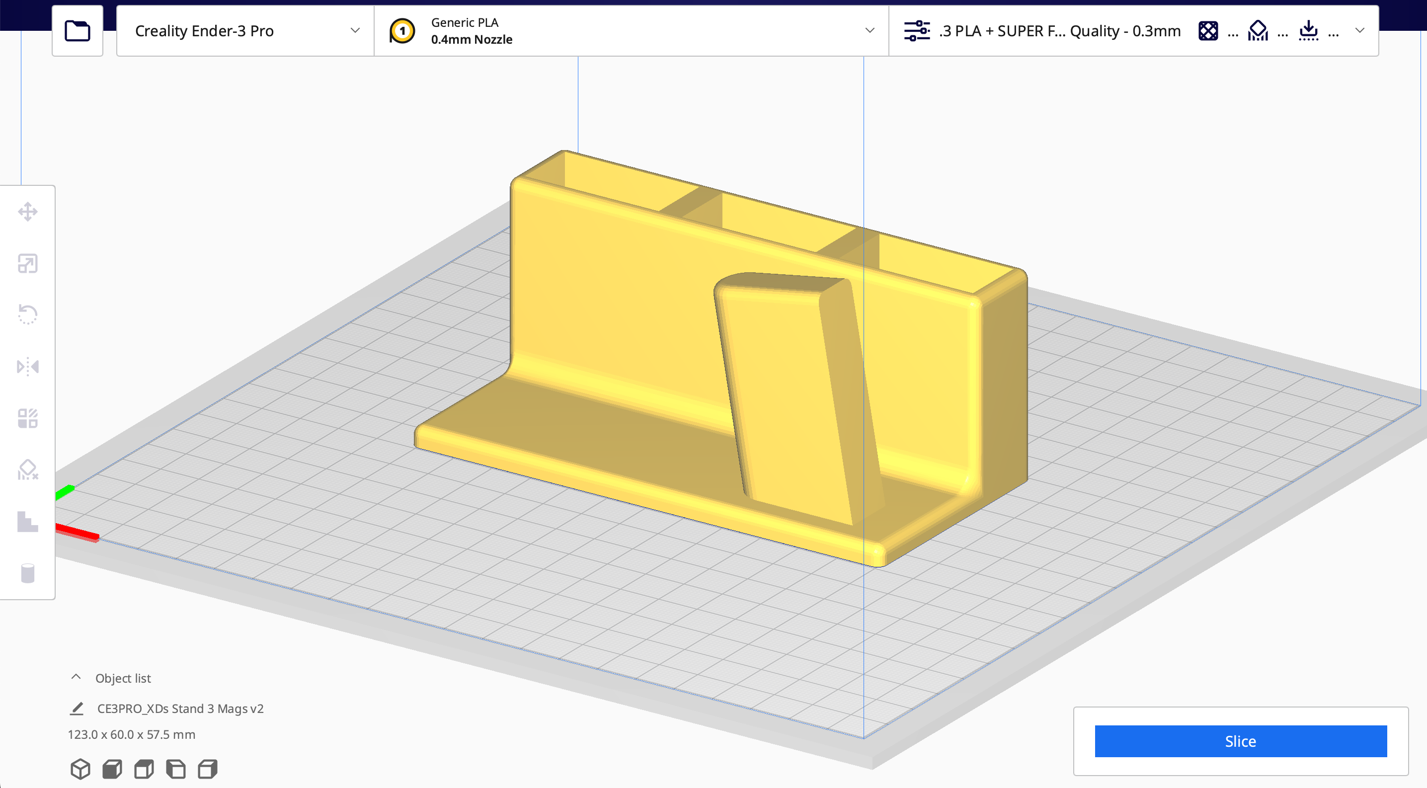Image resolution: width=1427 pixels, height=788 pixels.
Task: Click the infill pattern icon
Action: [1208, 31]
